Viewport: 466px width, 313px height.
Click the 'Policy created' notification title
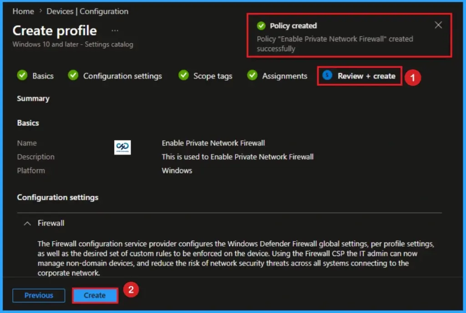click(x=293, y=26)
